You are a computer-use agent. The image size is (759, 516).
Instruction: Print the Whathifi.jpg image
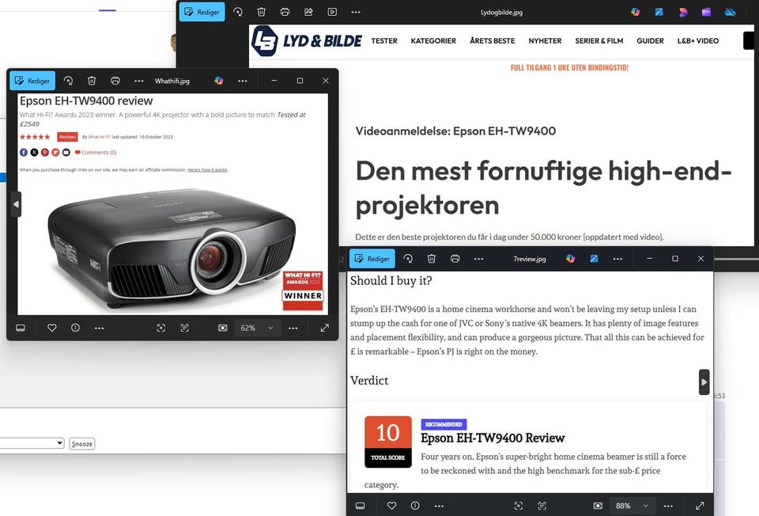[115, 81]
